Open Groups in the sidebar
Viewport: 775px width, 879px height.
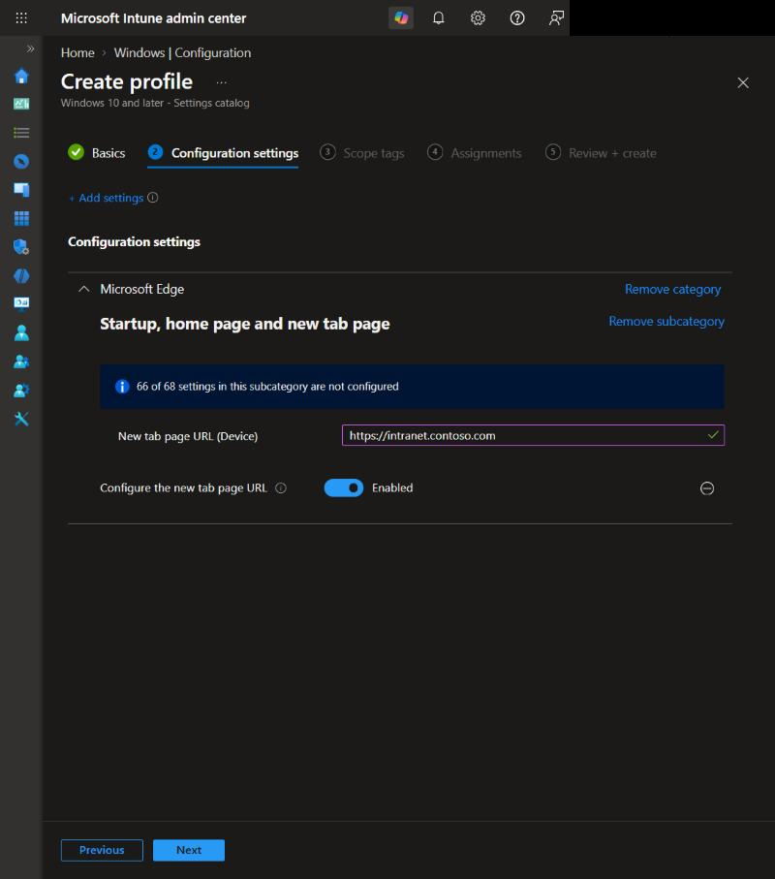[21, 361]
